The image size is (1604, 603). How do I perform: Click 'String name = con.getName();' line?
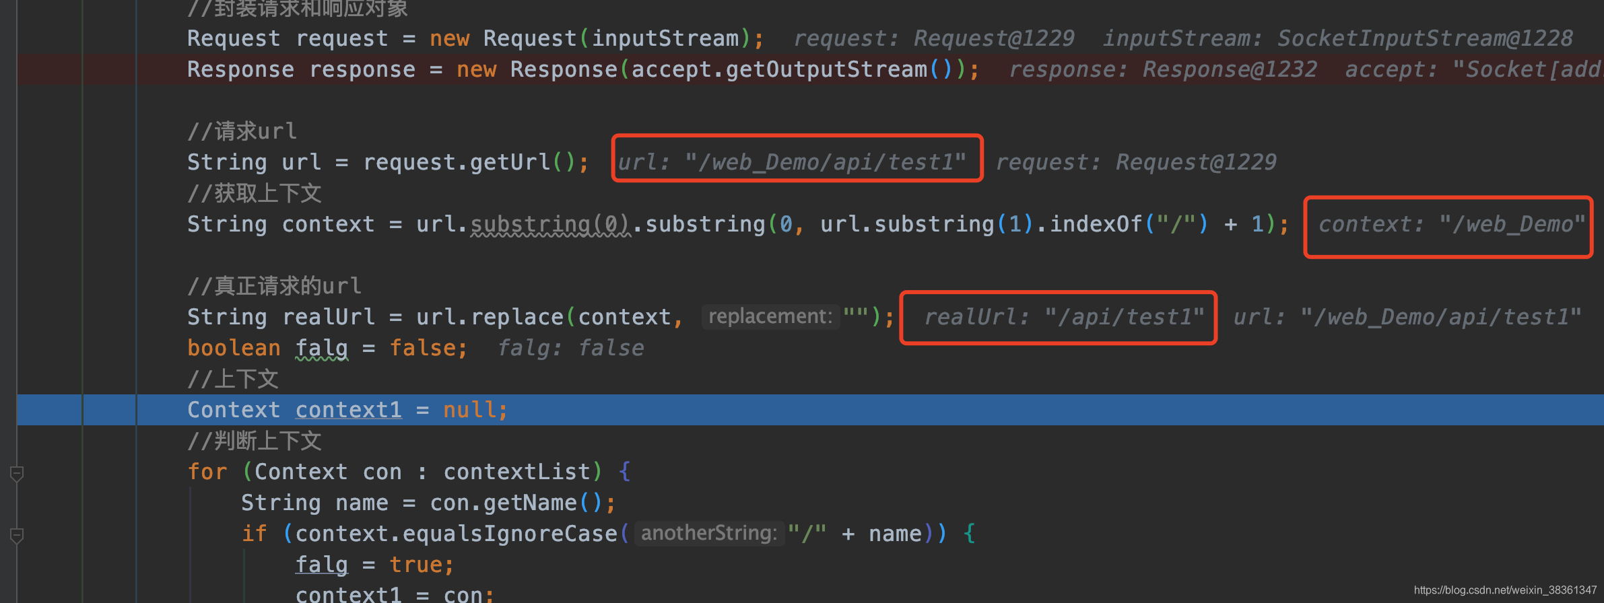click(428, 503)
